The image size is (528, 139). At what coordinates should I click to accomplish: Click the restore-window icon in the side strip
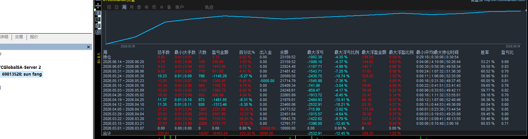tap(98, 32)
